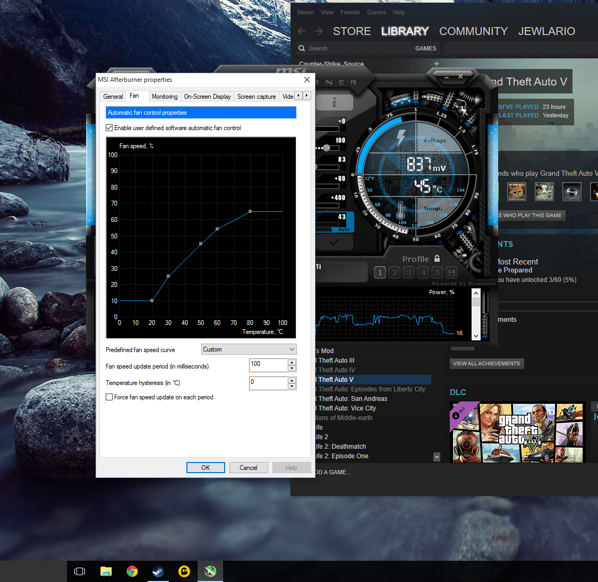Enable Force fan speed update on each period

109,397
